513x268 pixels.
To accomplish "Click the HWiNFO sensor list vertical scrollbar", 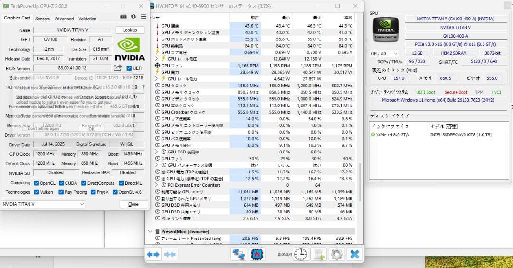I will click(x=360, y=182).
